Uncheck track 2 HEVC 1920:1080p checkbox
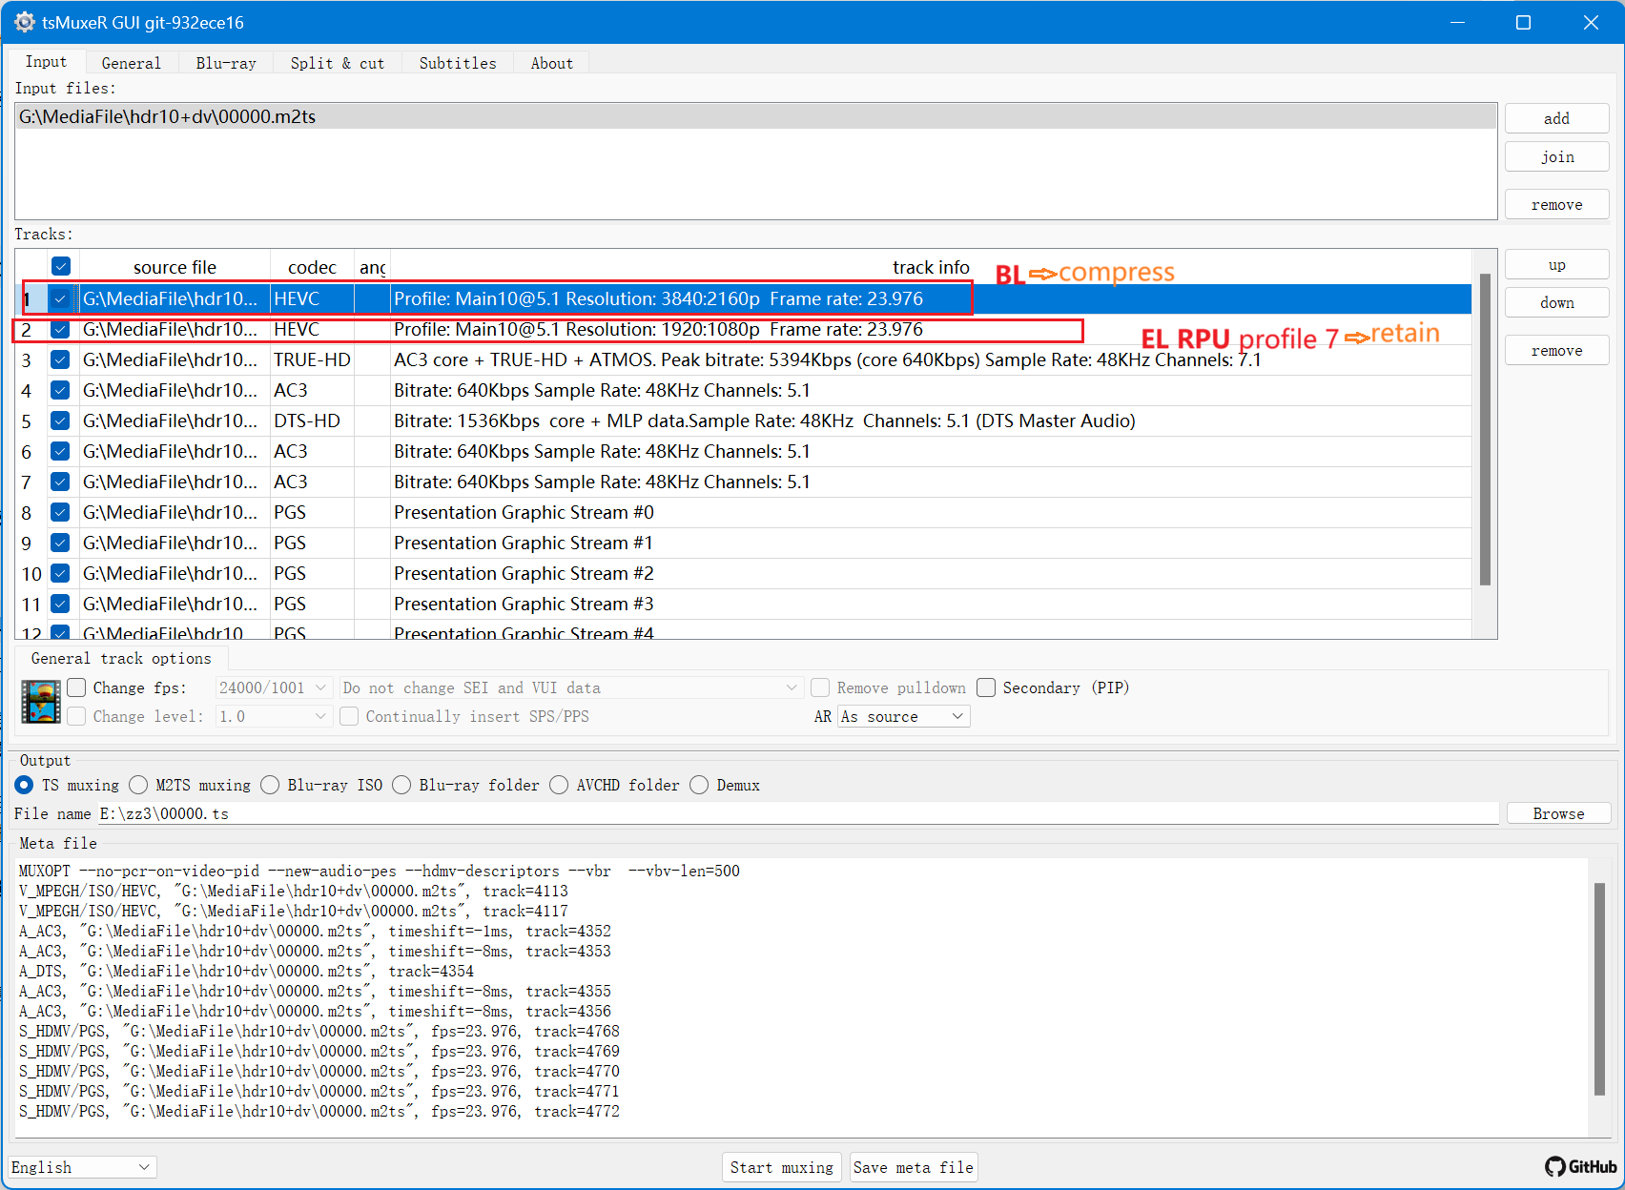 [x=61, y=329]
